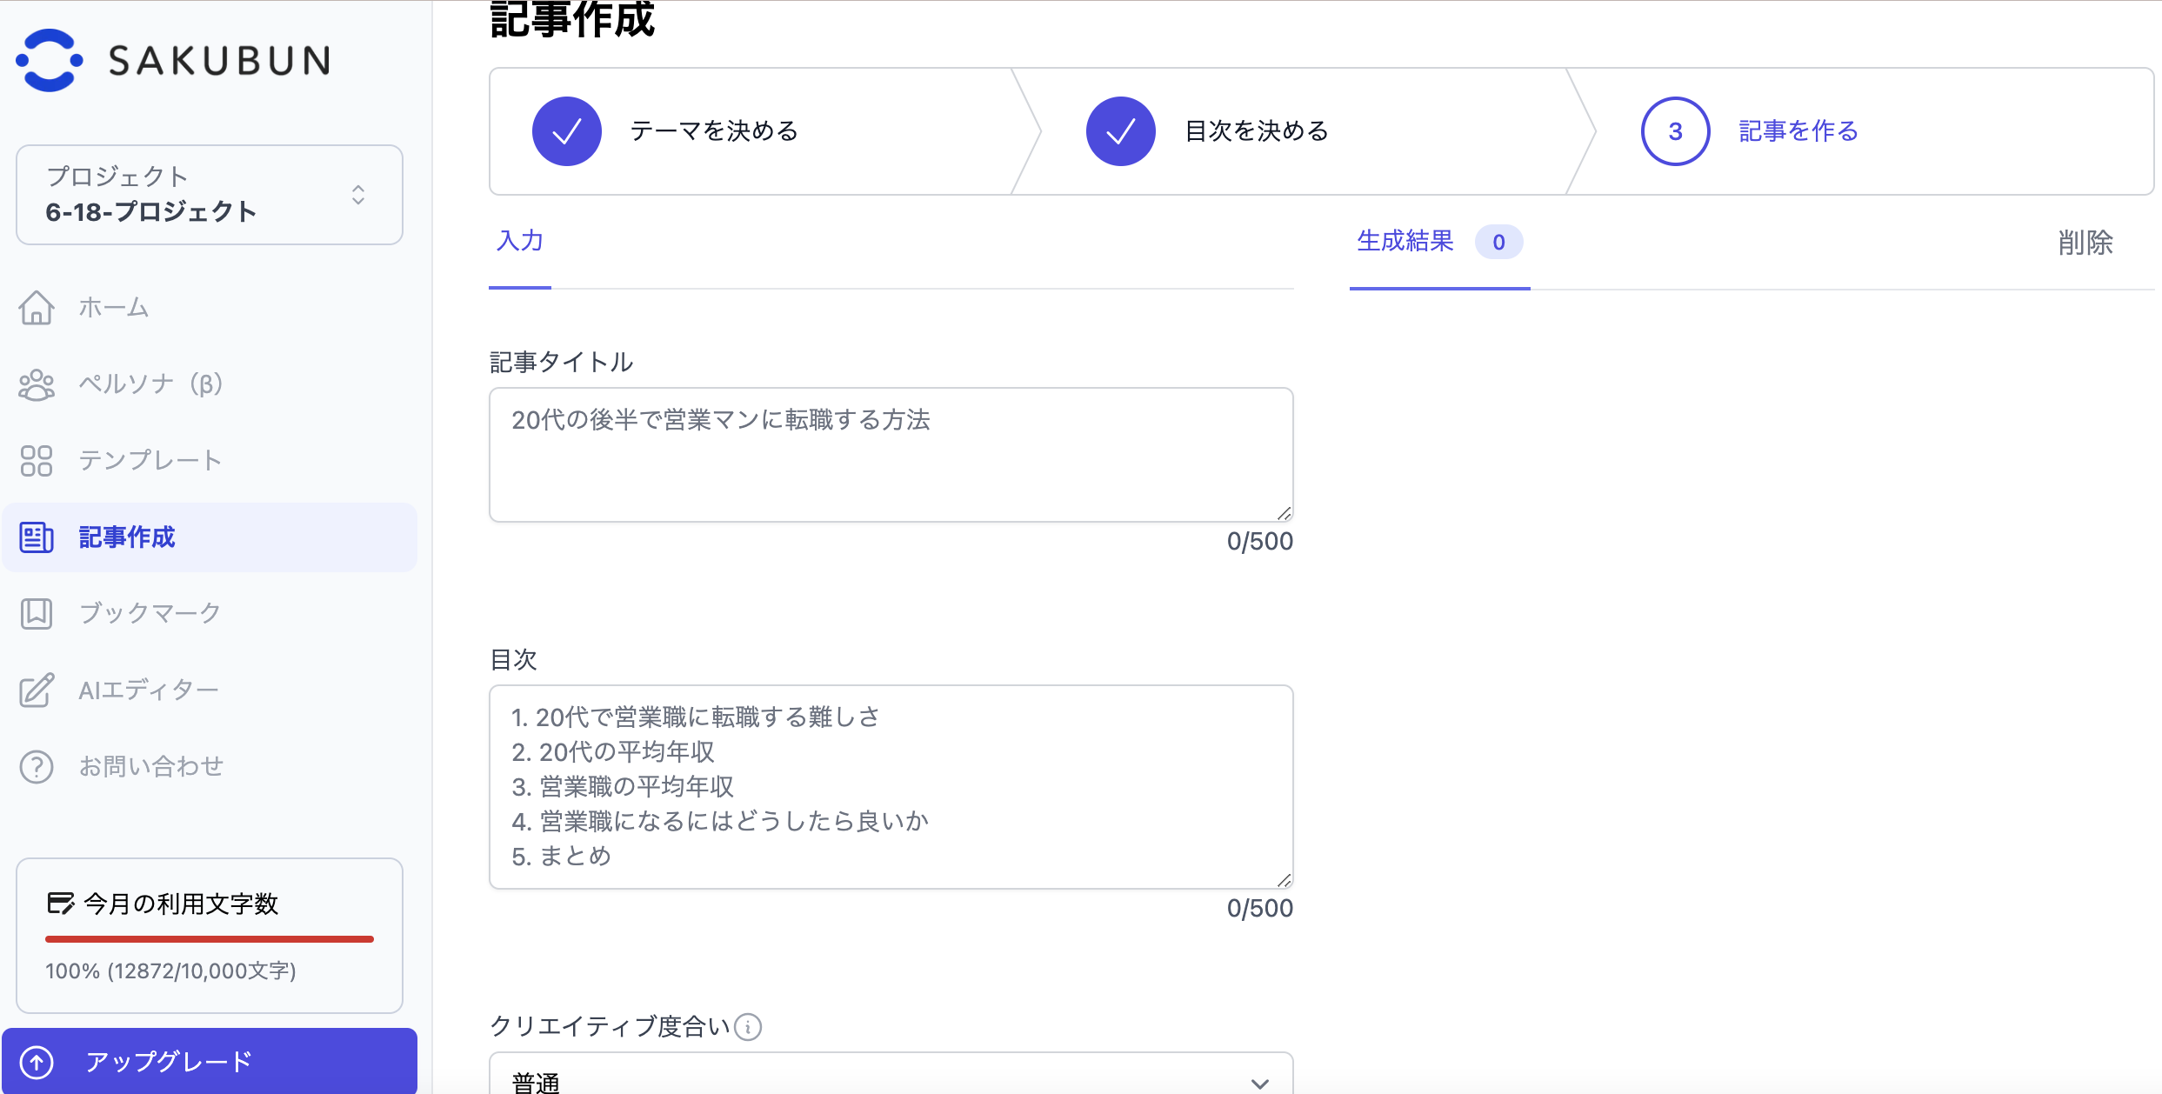Screen dimensions: 2162x1094
Task: Click into the 記事タイトル text field
Action: click(x=891, y=454)
